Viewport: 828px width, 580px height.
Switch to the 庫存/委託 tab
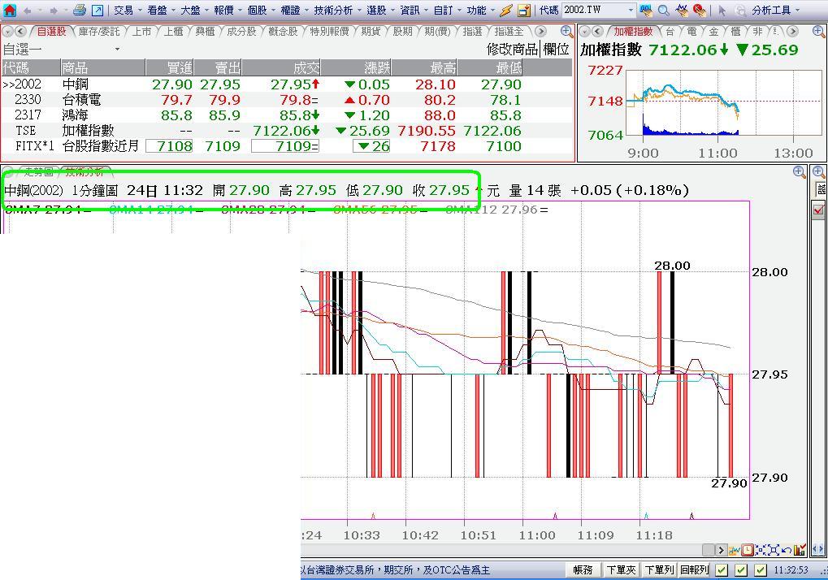(x=99, y=32)
